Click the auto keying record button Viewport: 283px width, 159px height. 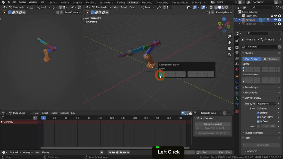tap(102, 152)
